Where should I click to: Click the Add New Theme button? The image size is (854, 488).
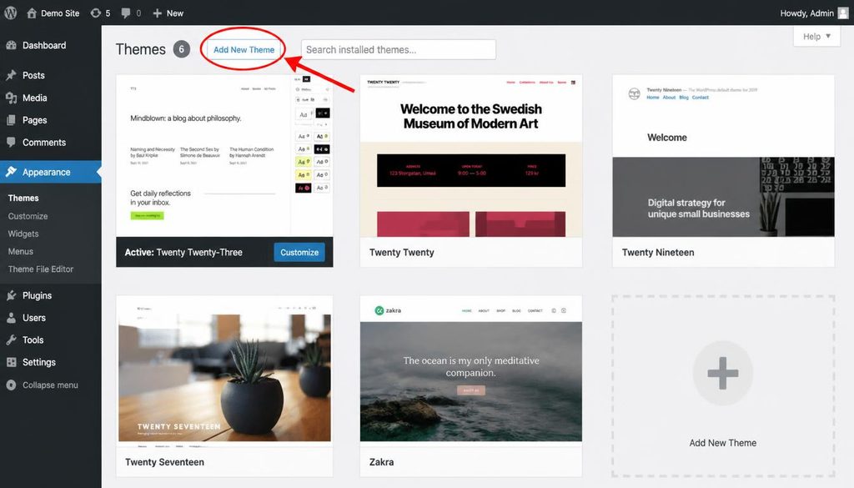[x=244, y=49]
